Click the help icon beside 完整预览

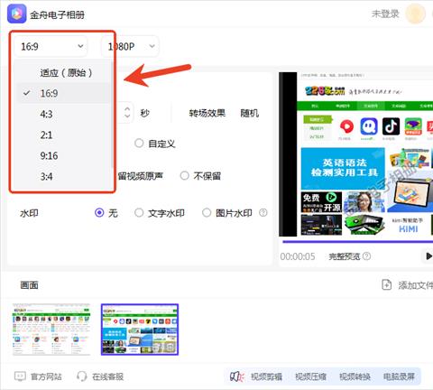[366, 256]
